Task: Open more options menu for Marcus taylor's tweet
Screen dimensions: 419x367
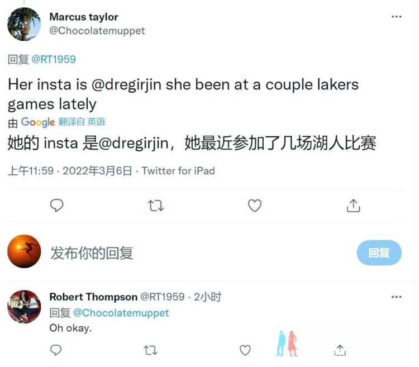Action: 396,17
